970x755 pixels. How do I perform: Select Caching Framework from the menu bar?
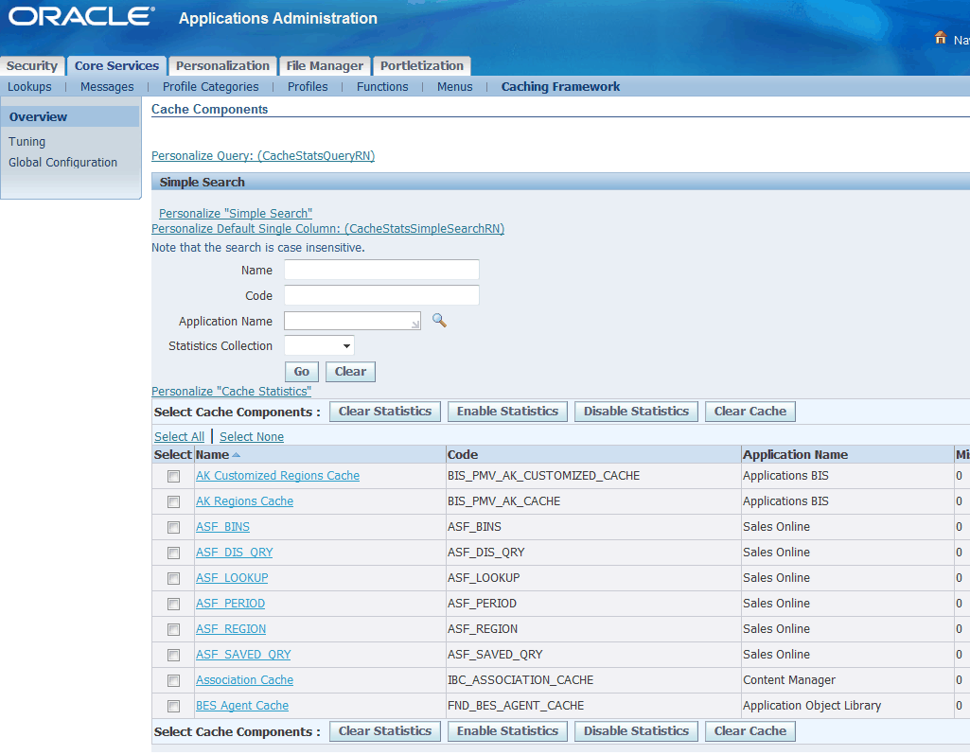click(x=560, y=86)
